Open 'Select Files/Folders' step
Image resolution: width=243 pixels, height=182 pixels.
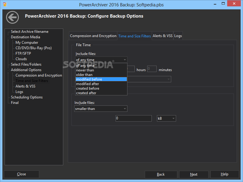pyautogui.click(x=26, y=64)
